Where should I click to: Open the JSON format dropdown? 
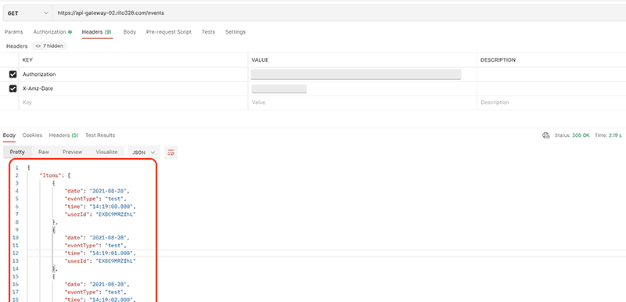(x=144, y=153)
